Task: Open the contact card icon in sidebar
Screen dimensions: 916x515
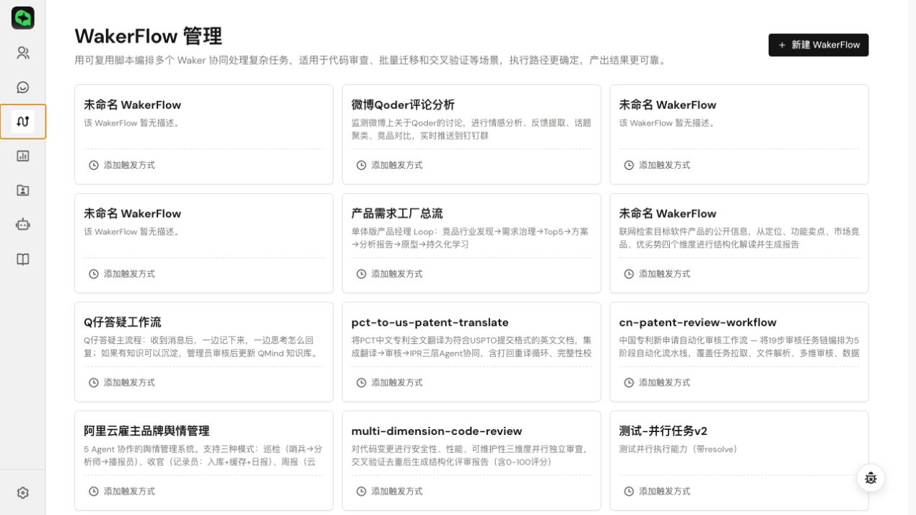Action: tap(22, 190)
